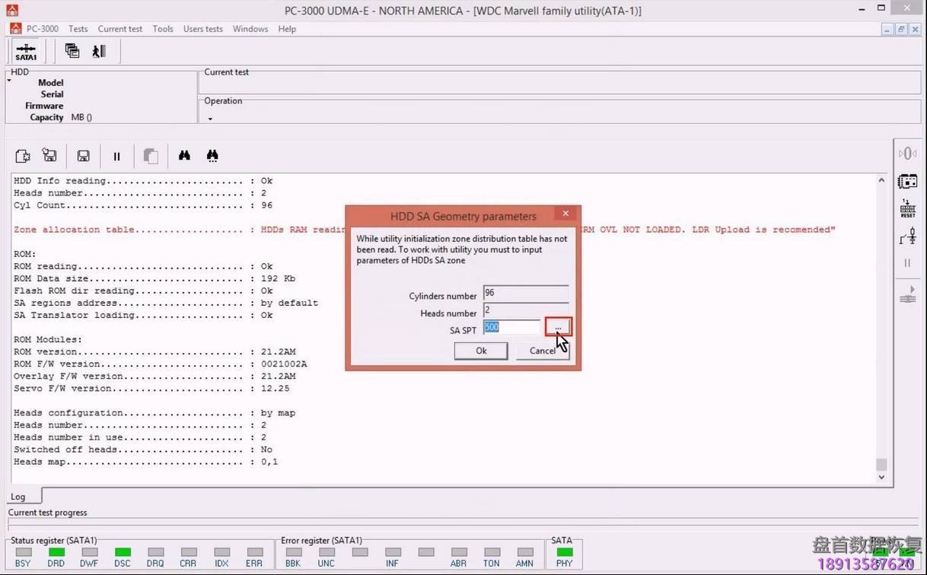Viewport: 927px width, 575px height.
Task: Save the log using the floppy disk icon
Action: click(x=83, y=155)
